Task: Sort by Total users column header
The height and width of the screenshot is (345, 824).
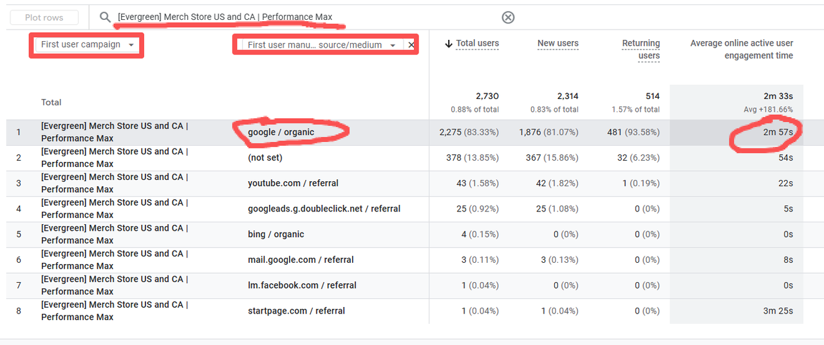Action: [x=477, y=44]
